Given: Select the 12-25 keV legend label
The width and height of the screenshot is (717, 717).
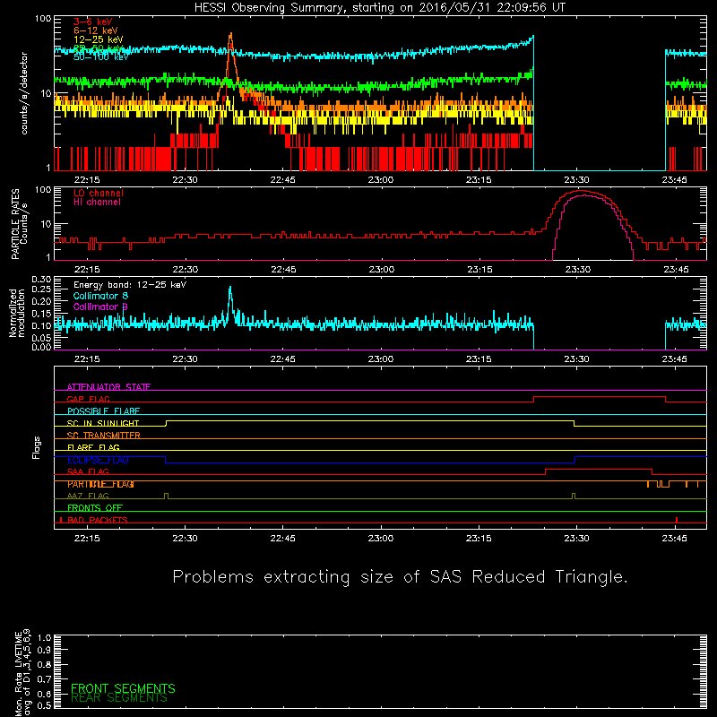Looking at the screenshot, I should point(99,39).
